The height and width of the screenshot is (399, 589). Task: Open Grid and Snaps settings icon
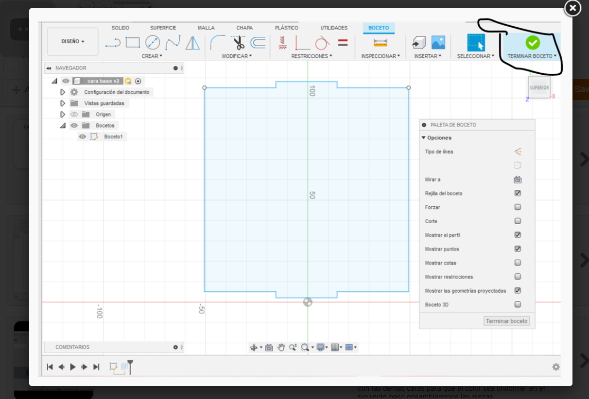[x=334, y=348]
